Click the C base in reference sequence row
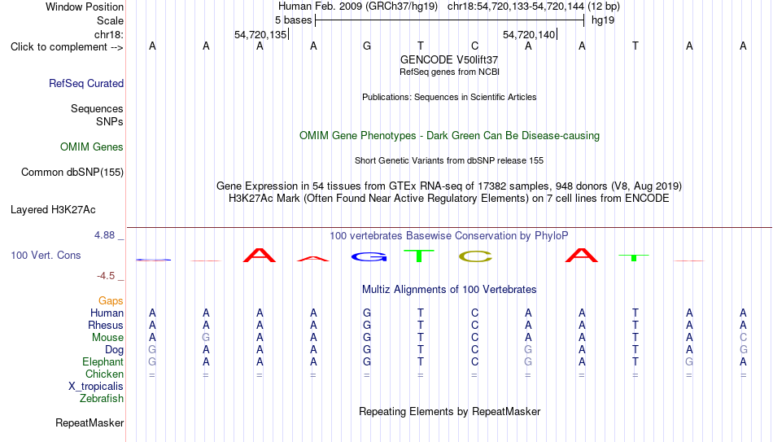 (x=474, y=46)
